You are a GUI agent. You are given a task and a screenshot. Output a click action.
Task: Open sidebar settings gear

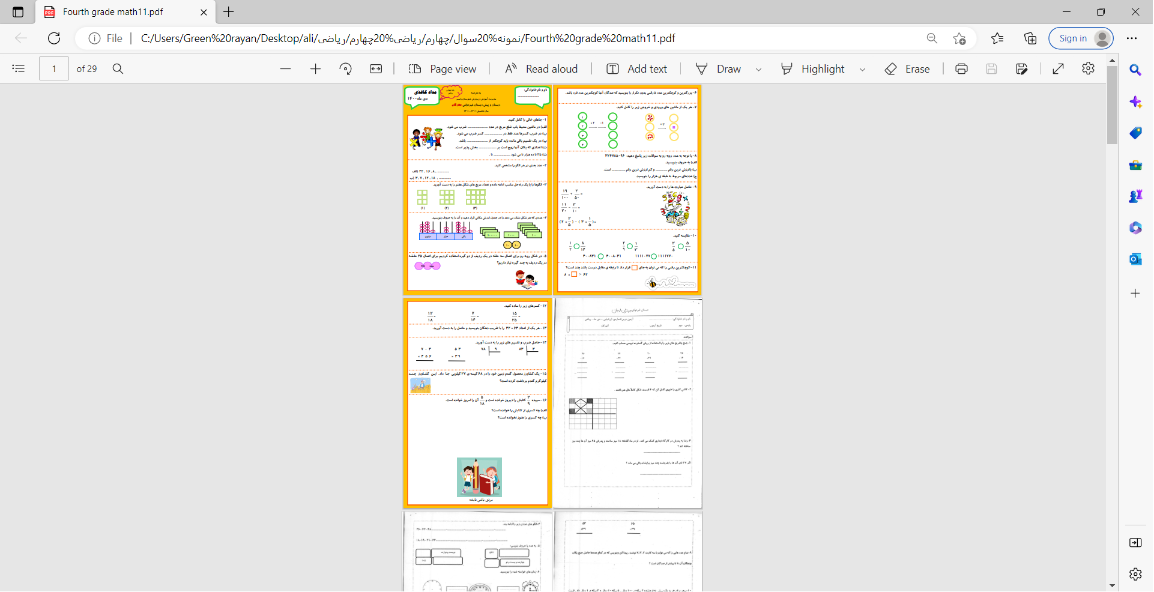pyautogui.click(x=1135, y=575)
